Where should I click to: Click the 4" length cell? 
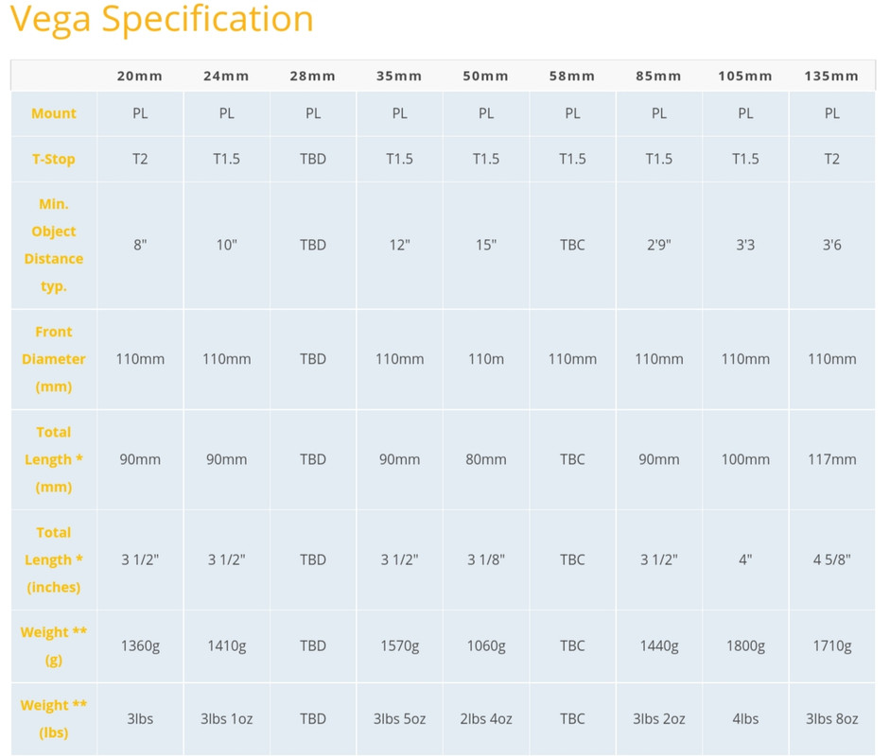coord(745,559)
